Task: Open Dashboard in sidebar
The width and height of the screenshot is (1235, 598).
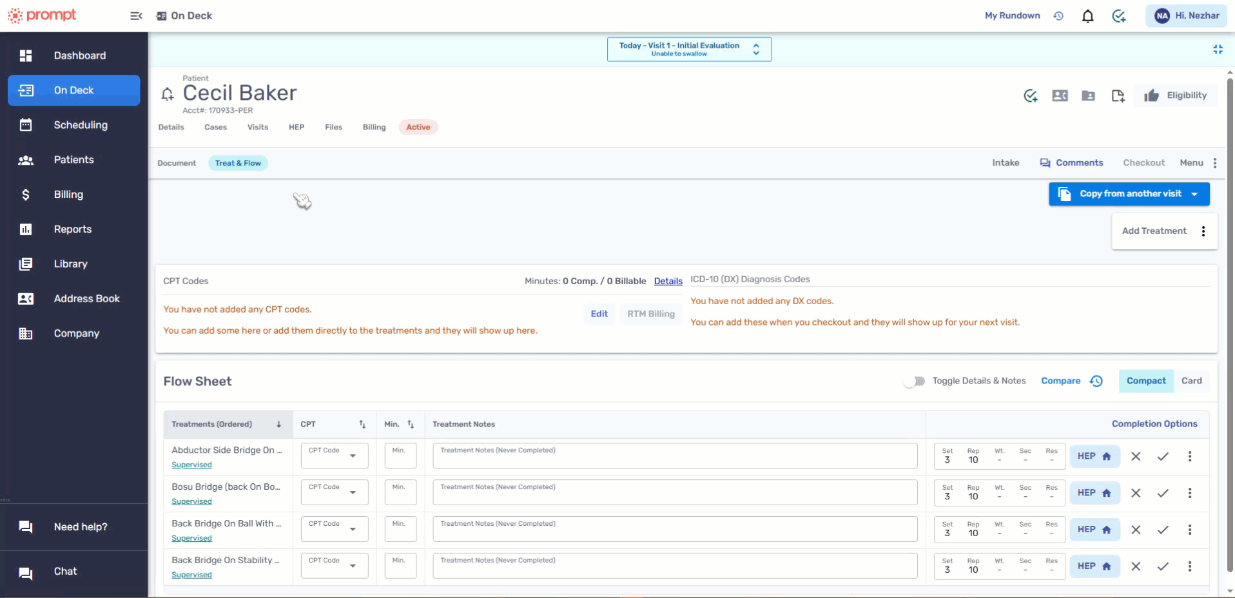Action: tap(74, 56)
